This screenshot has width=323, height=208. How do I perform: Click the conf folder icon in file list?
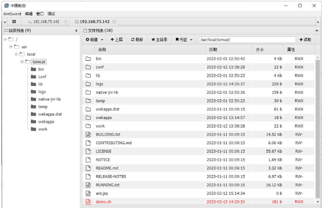click(x=88, y=67)
